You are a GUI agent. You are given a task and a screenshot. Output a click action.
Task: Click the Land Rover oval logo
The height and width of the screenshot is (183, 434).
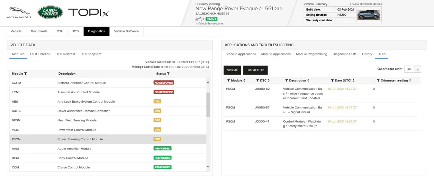(x=50, y=13)
